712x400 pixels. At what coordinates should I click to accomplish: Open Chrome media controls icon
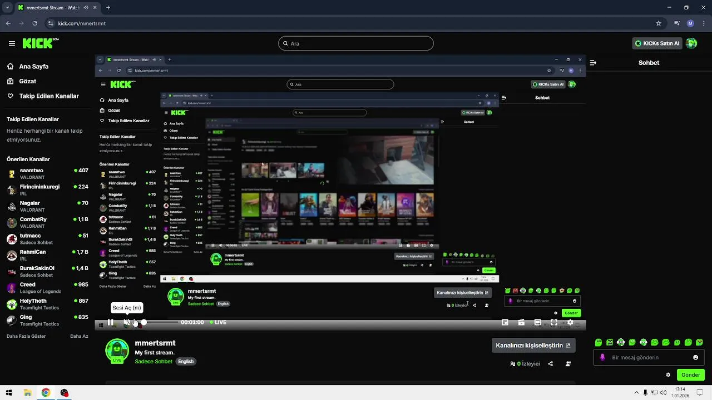point(677,23)
